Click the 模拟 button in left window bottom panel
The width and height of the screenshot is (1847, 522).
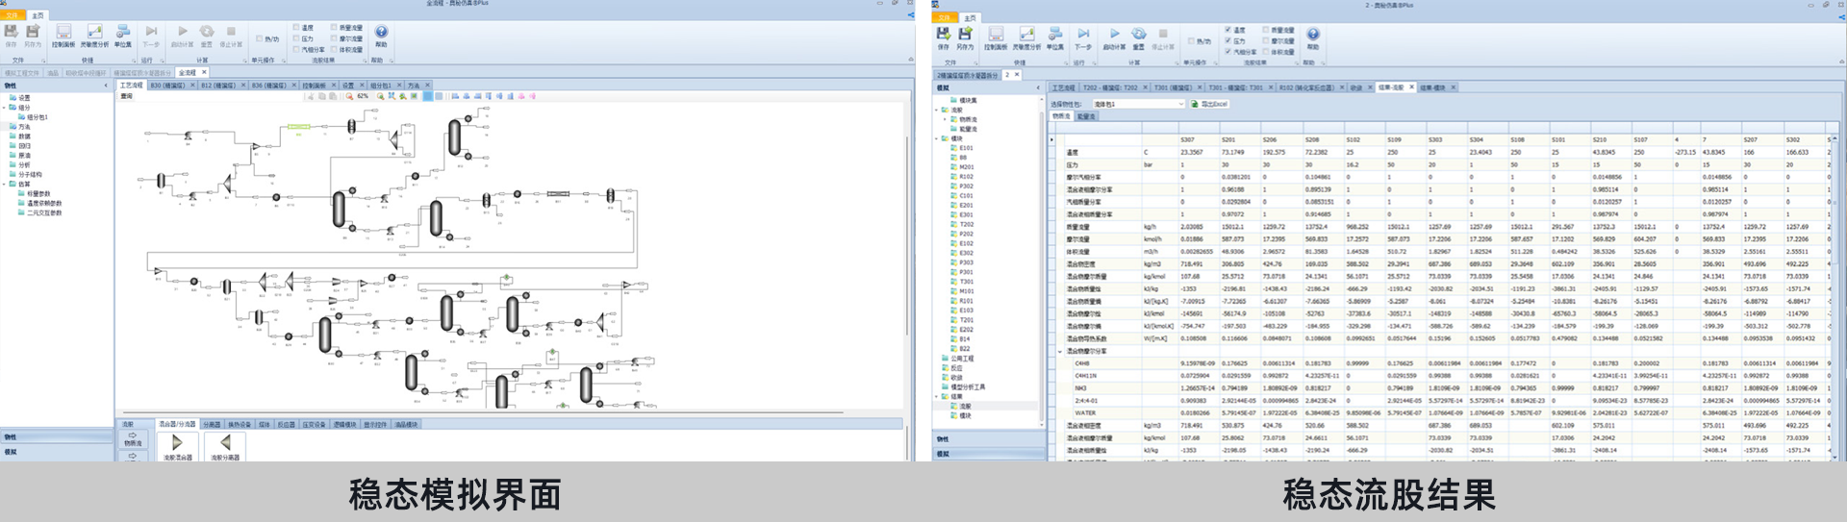tap(12, 451)
